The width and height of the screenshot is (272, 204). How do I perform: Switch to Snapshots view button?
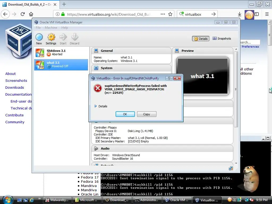tap(222, 39)
